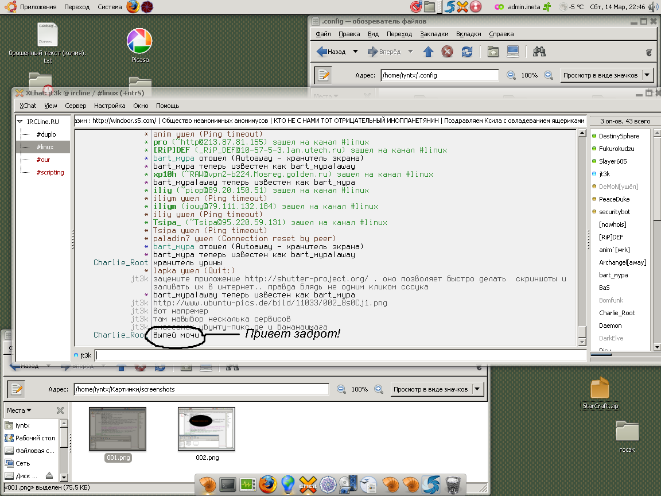The width and height of the screenshot is (661, 496).
Task: Open view mode dropdown in .config window
Action: (647, 75)
